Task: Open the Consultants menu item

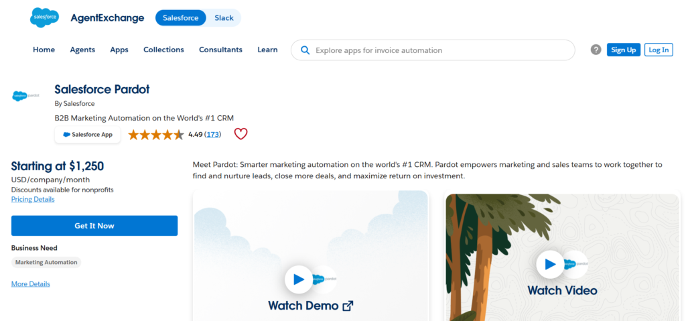Action: 220,50
